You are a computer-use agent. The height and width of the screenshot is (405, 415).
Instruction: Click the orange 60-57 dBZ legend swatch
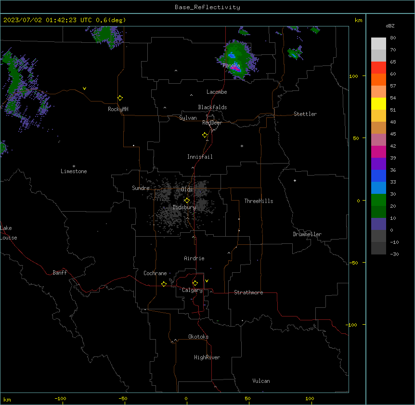pyautogui.click(x=378, y=80)
